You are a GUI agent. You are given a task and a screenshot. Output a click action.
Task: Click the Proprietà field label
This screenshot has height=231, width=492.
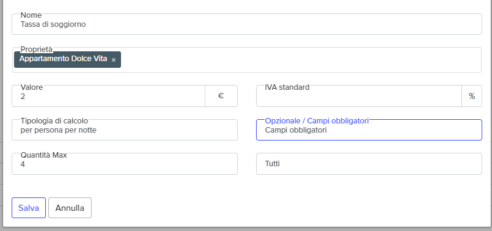click(x=37, y=49)
